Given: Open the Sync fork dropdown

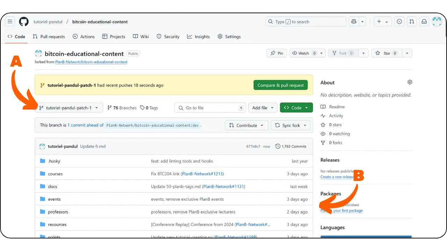Looking at the screenshot, I should (x=291, y=125).
